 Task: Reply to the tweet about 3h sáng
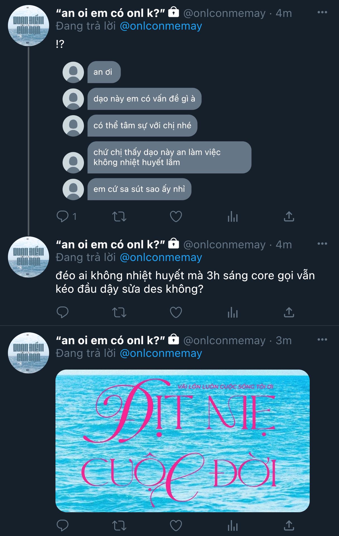coord(62,312)
